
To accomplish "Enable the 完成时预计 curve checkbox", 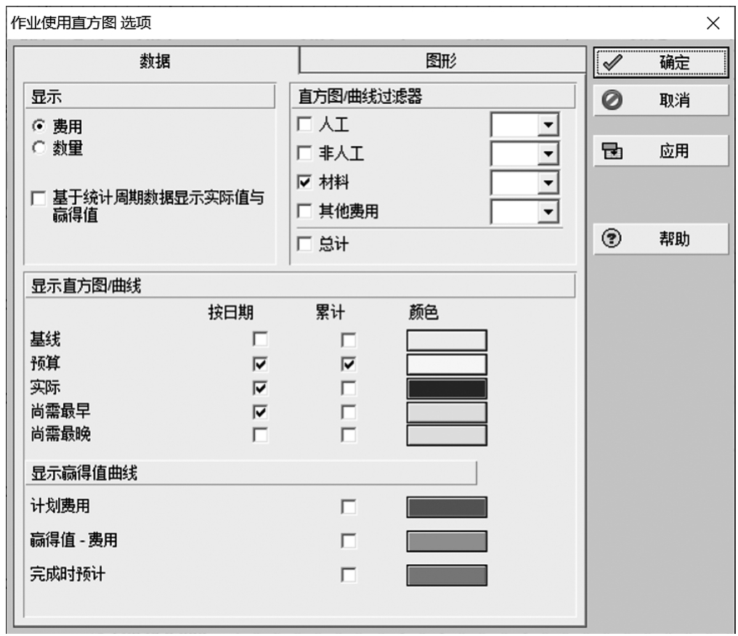I will tap(349, 575).
